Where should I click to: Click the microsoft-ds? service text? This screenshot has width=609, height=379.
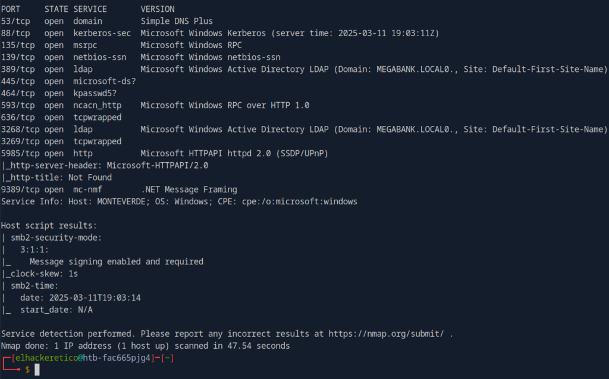tap(104, 81)
